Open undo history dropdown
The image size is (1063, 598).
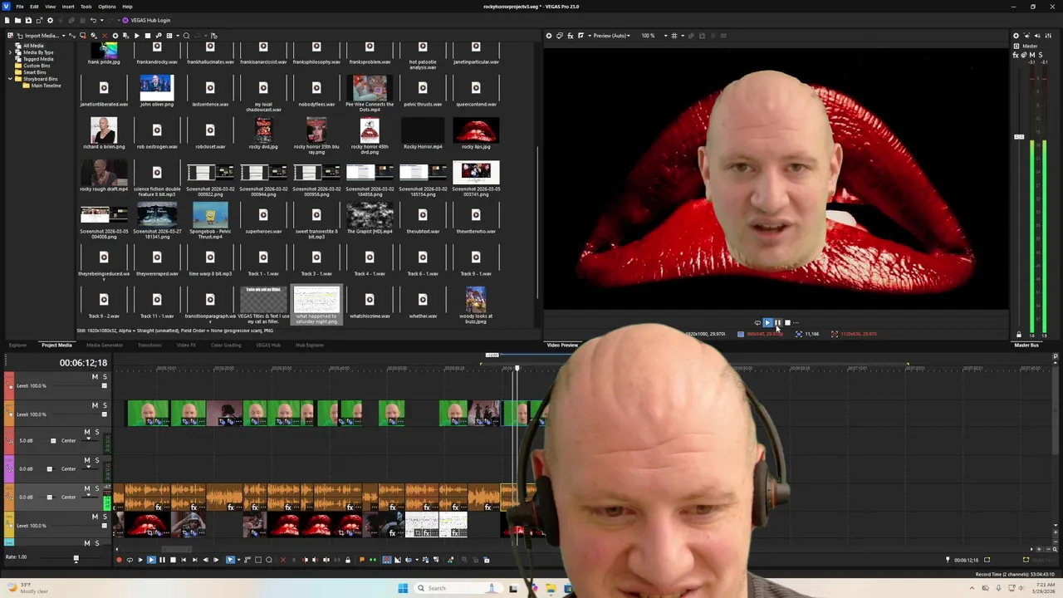click(x=101, y=20)
